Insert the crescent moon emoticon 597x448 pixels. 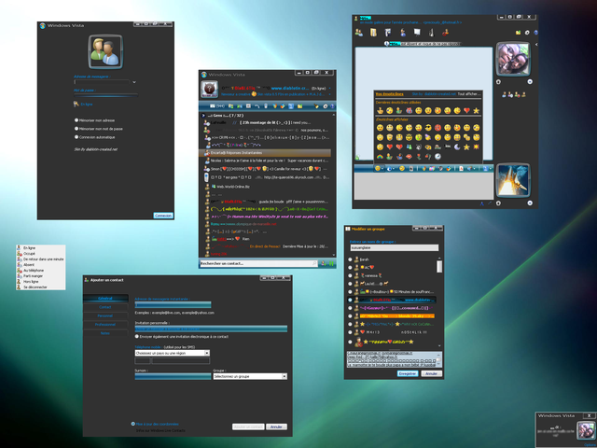tap(457, 147)
